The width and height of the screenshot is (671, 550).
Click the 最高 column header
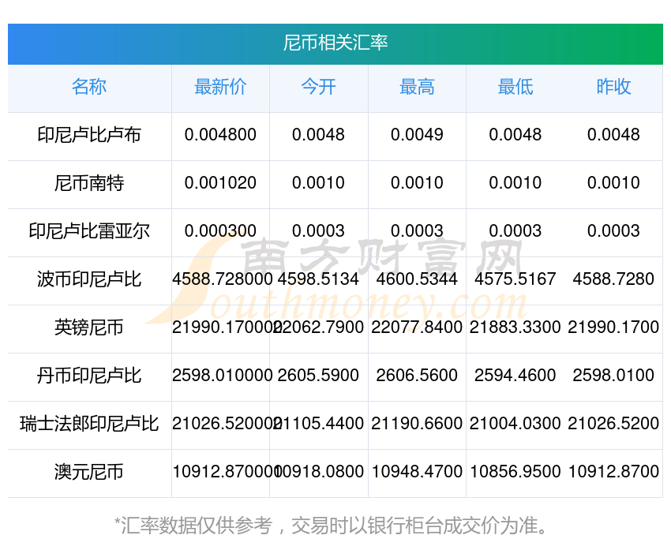click(417, 88)
